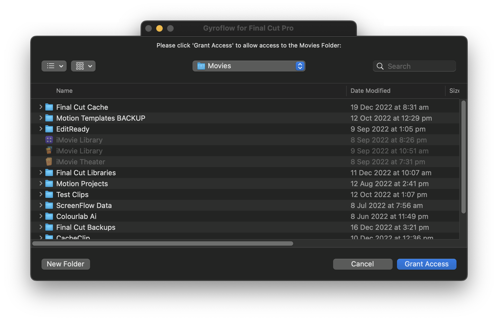The width and height of the screenshot is (498, 321).
Task: Select the row named Final Cut Cache
Action: 245,107
